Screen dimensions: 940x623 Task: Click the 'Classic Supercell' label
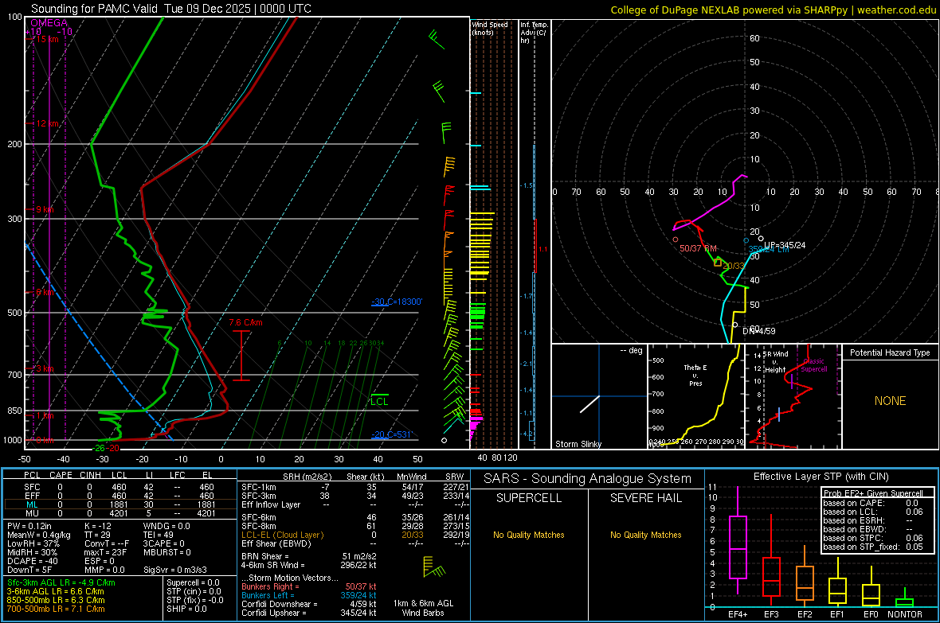[814, 365]
